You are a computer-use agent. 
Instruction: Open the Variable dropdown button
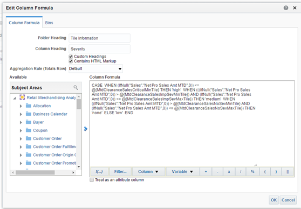point(182,172)
